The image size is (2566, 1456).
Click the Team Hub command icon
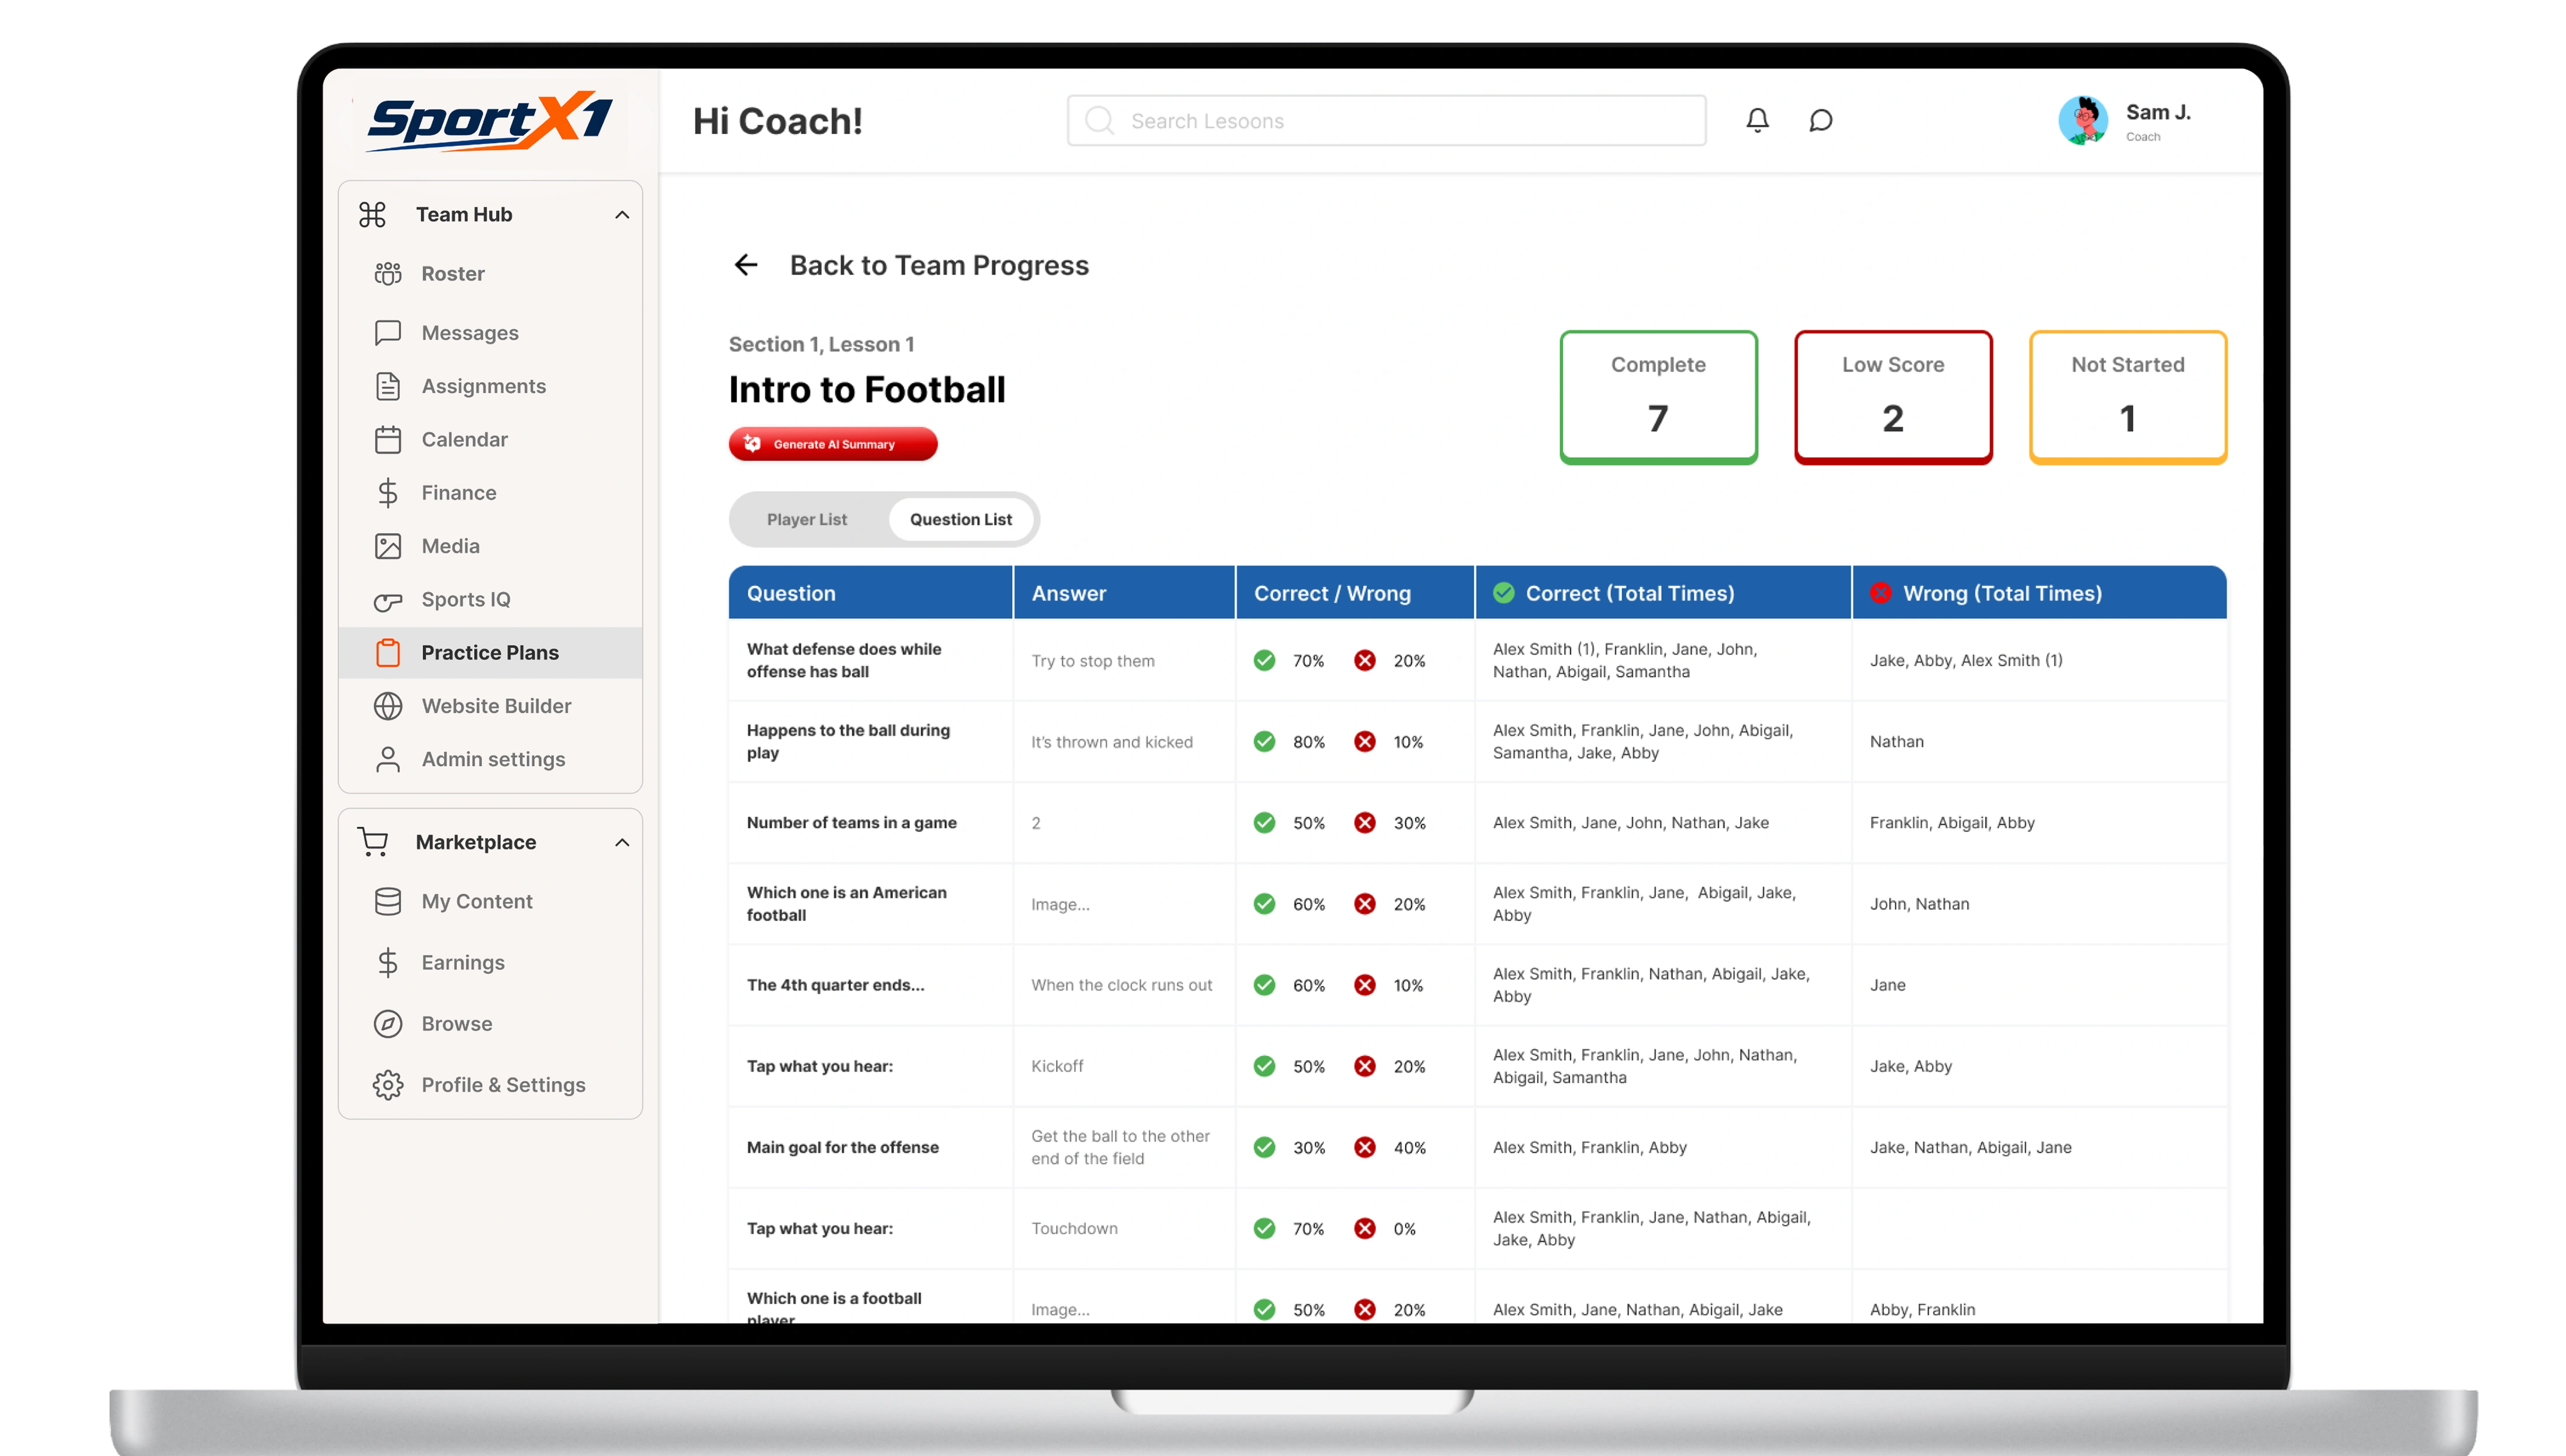(372, 214)
